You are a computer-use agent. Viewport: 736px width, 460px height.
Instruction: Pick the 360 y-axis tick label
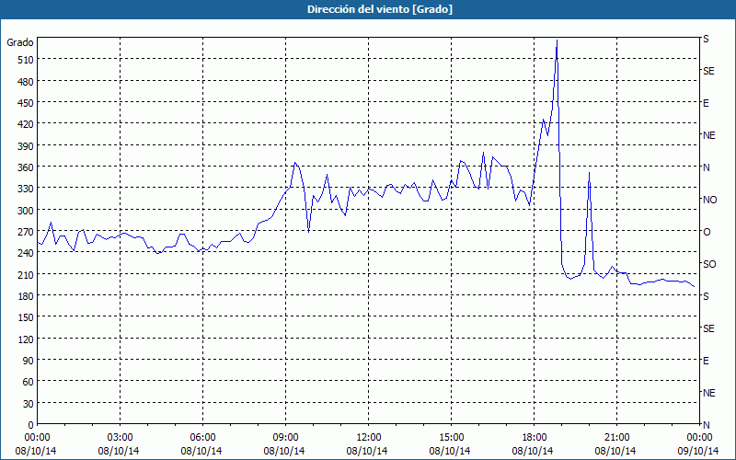point(27,167)
